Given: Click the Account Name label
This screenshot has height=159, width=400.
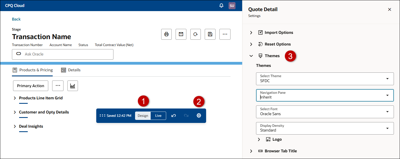Looking at the screenshot, I should (60, 45).
